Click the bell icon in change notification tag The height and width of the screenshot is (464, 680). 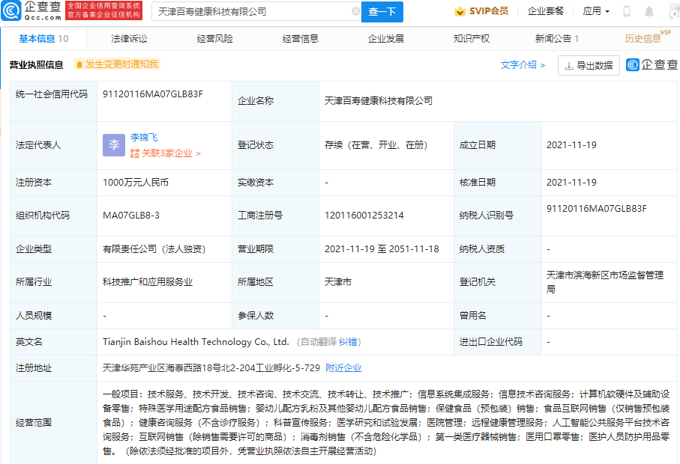coord(79,65)
